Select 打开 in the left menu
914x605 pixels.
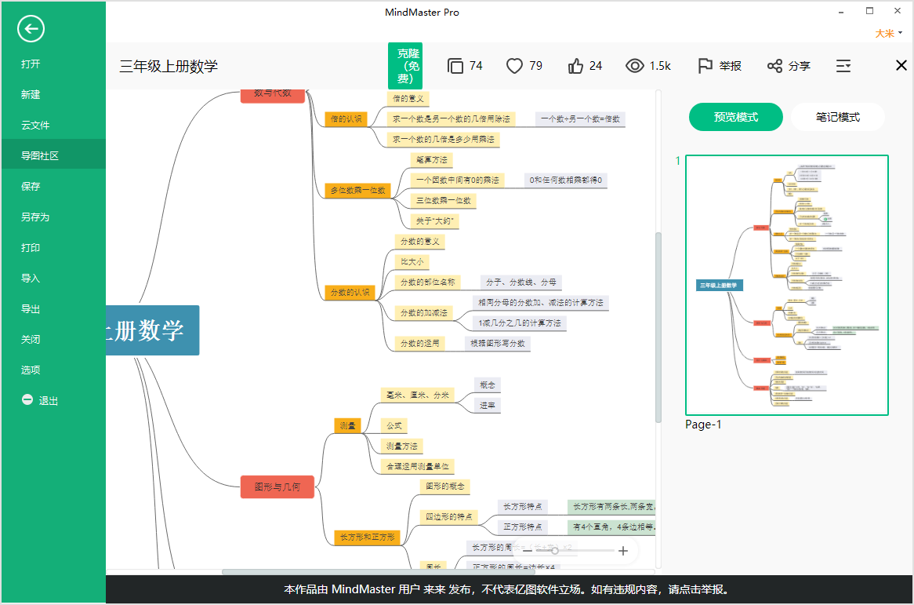point(53,64)
